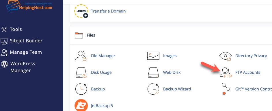272x111 pixels.
Task: Click the Backup clock icon
Action: click(81, 89)
